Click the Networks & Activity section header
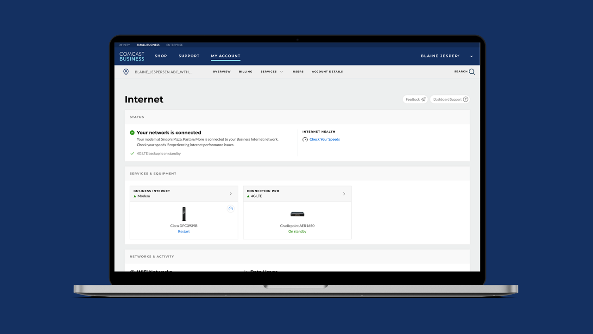This screenshot has height=334, width=593. pos(152,257)
